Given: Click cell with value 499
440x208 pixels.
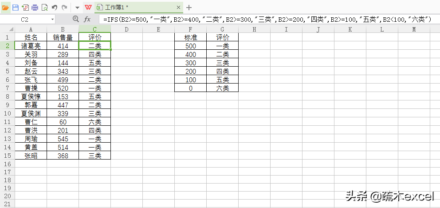Looking at the screenshot, I should point(63,80).
